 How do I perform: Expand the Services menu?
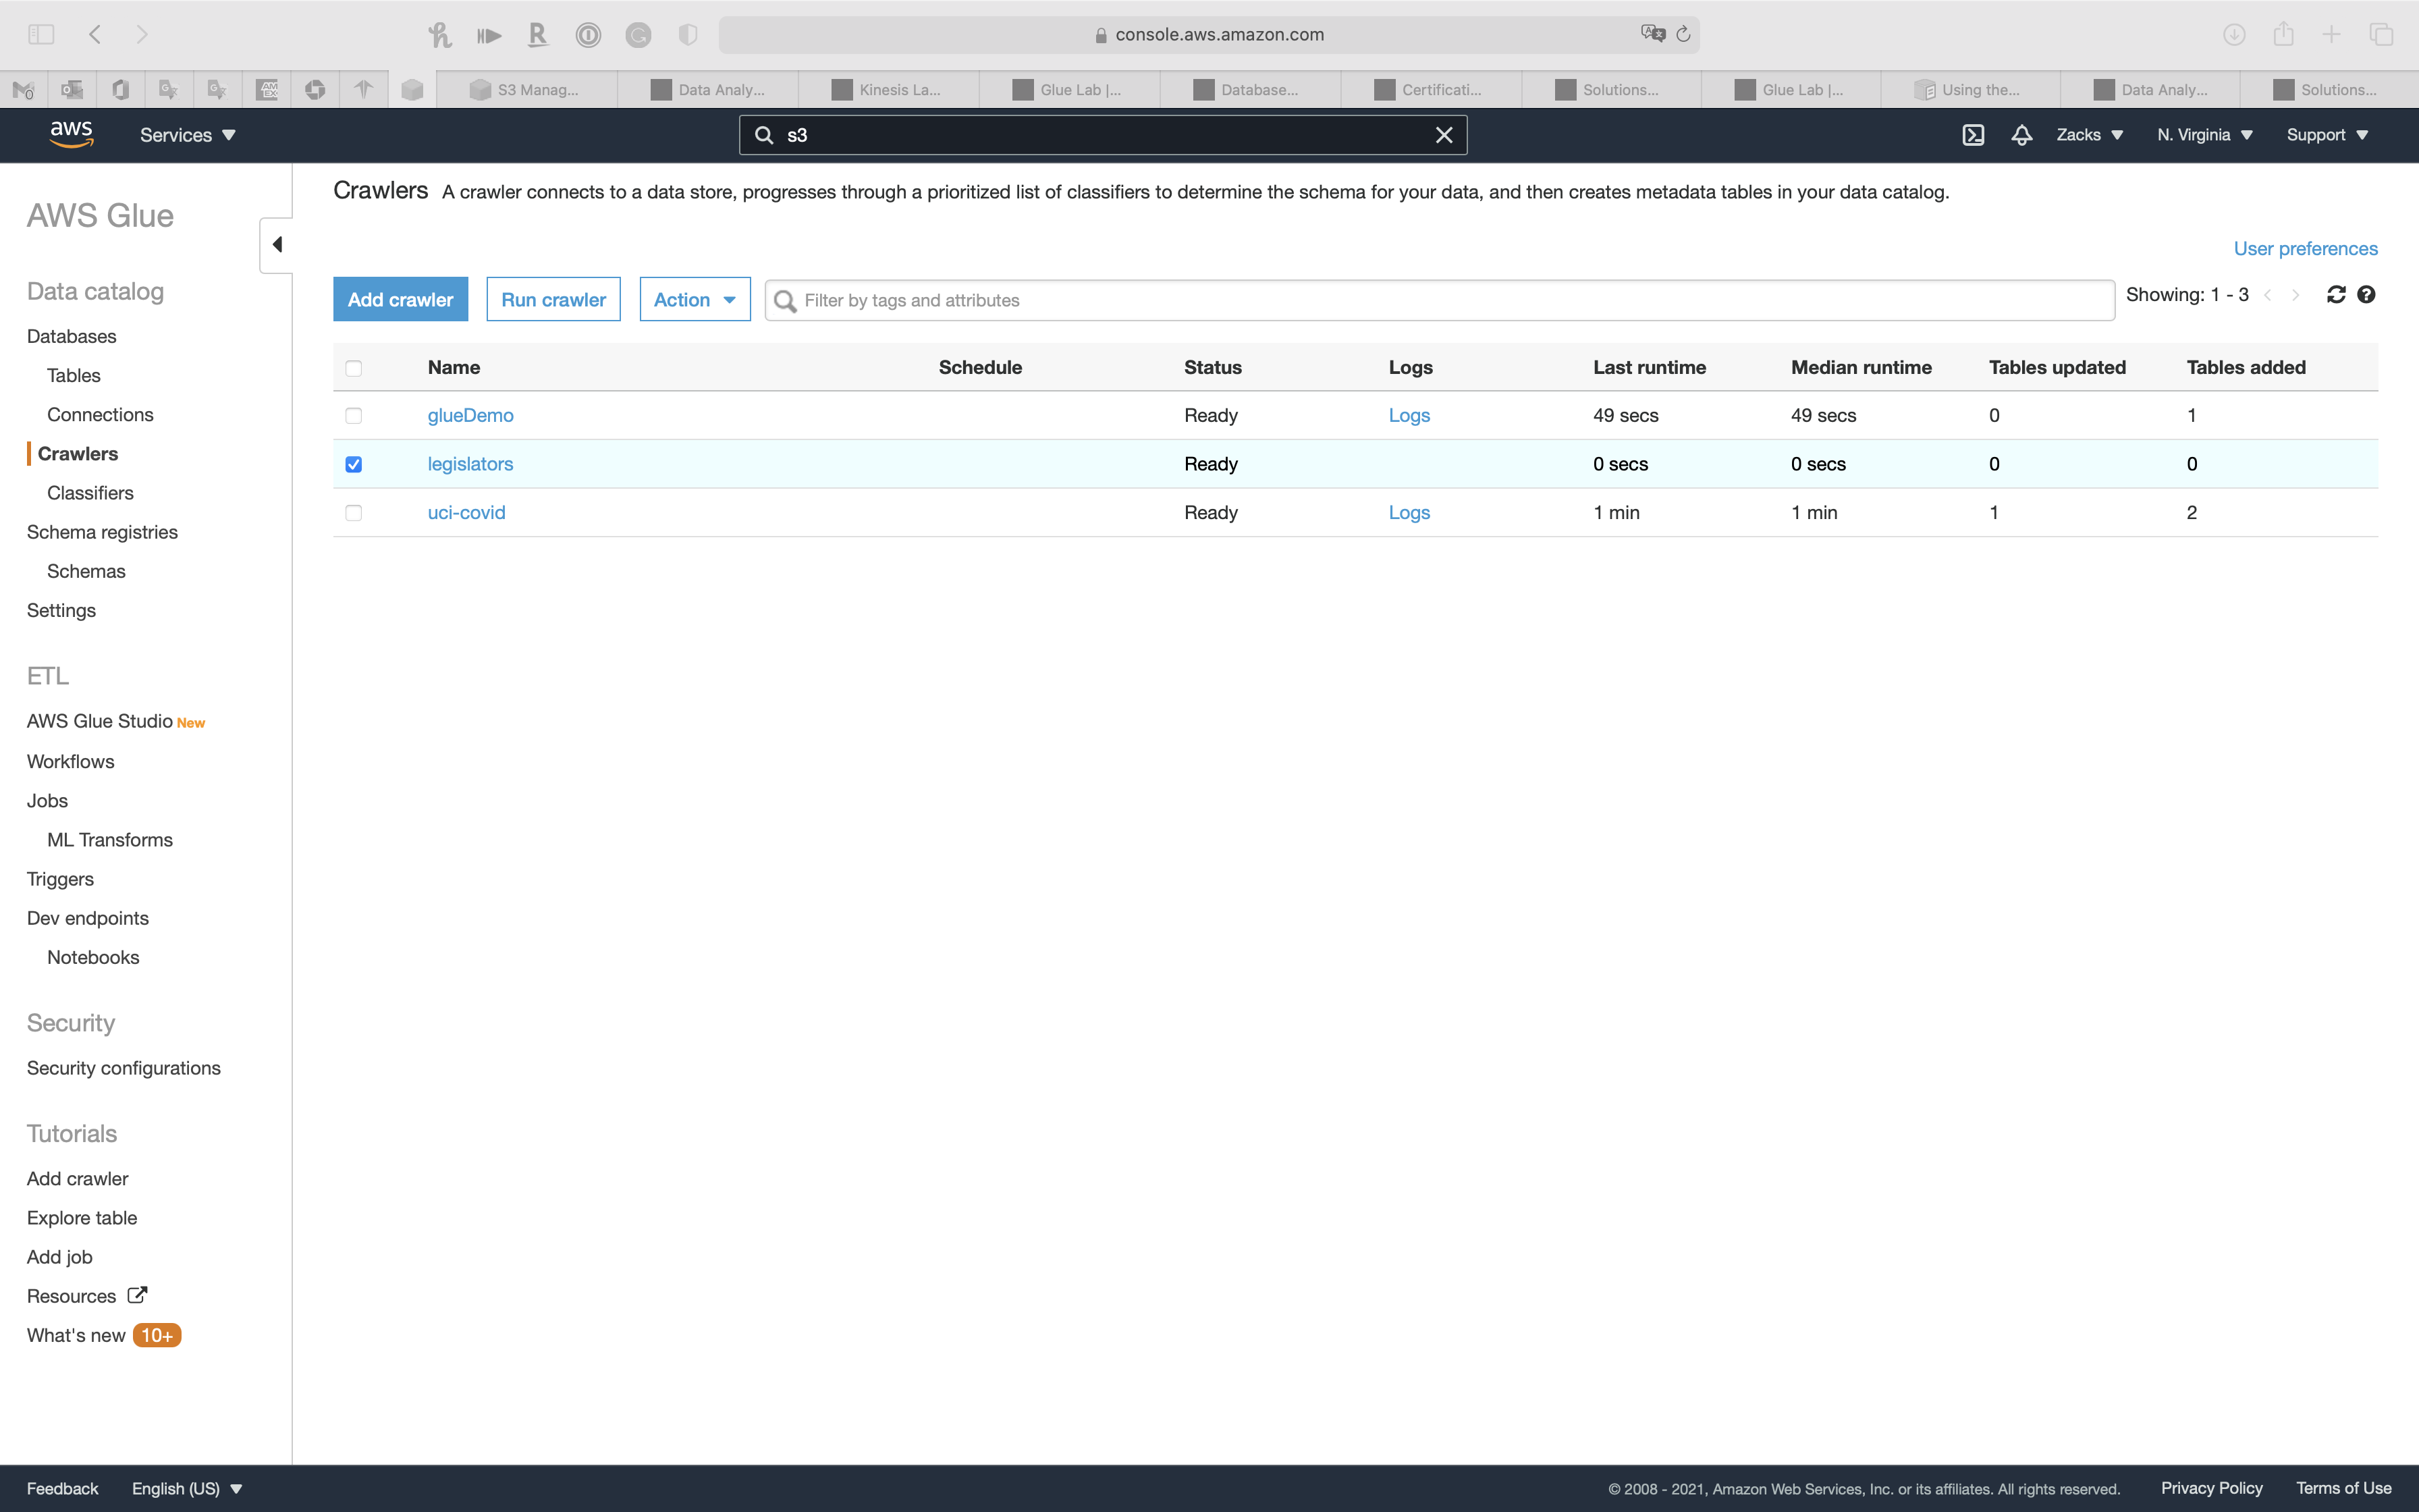point(187,135)
